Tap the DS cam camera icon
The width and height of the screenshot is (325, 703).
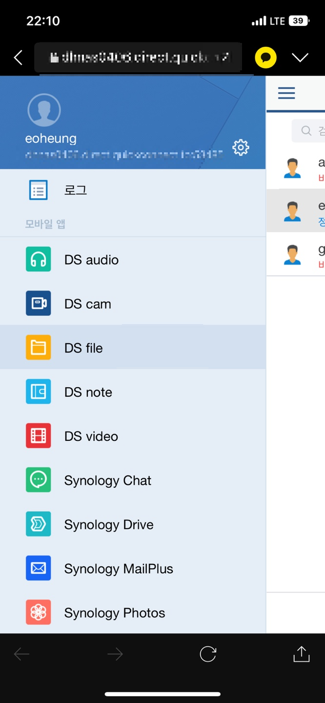click(x=39, y=303)
